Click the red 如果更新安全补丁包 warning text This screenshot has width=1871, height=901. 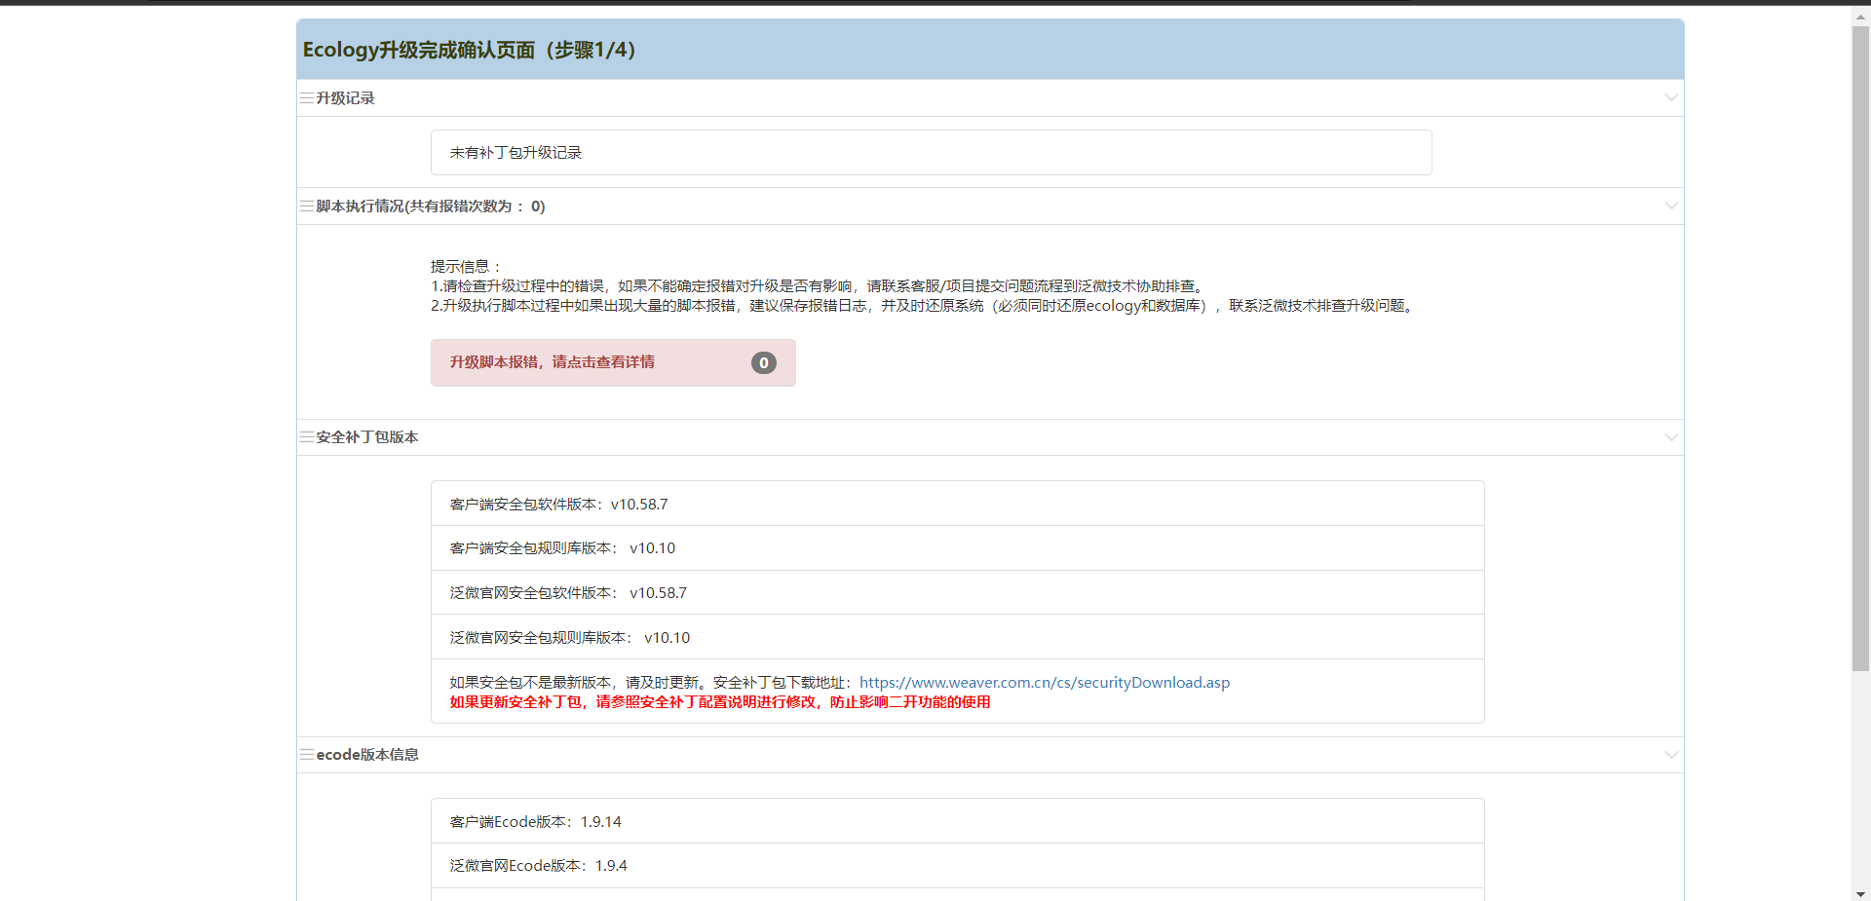(x=720, y=702)
